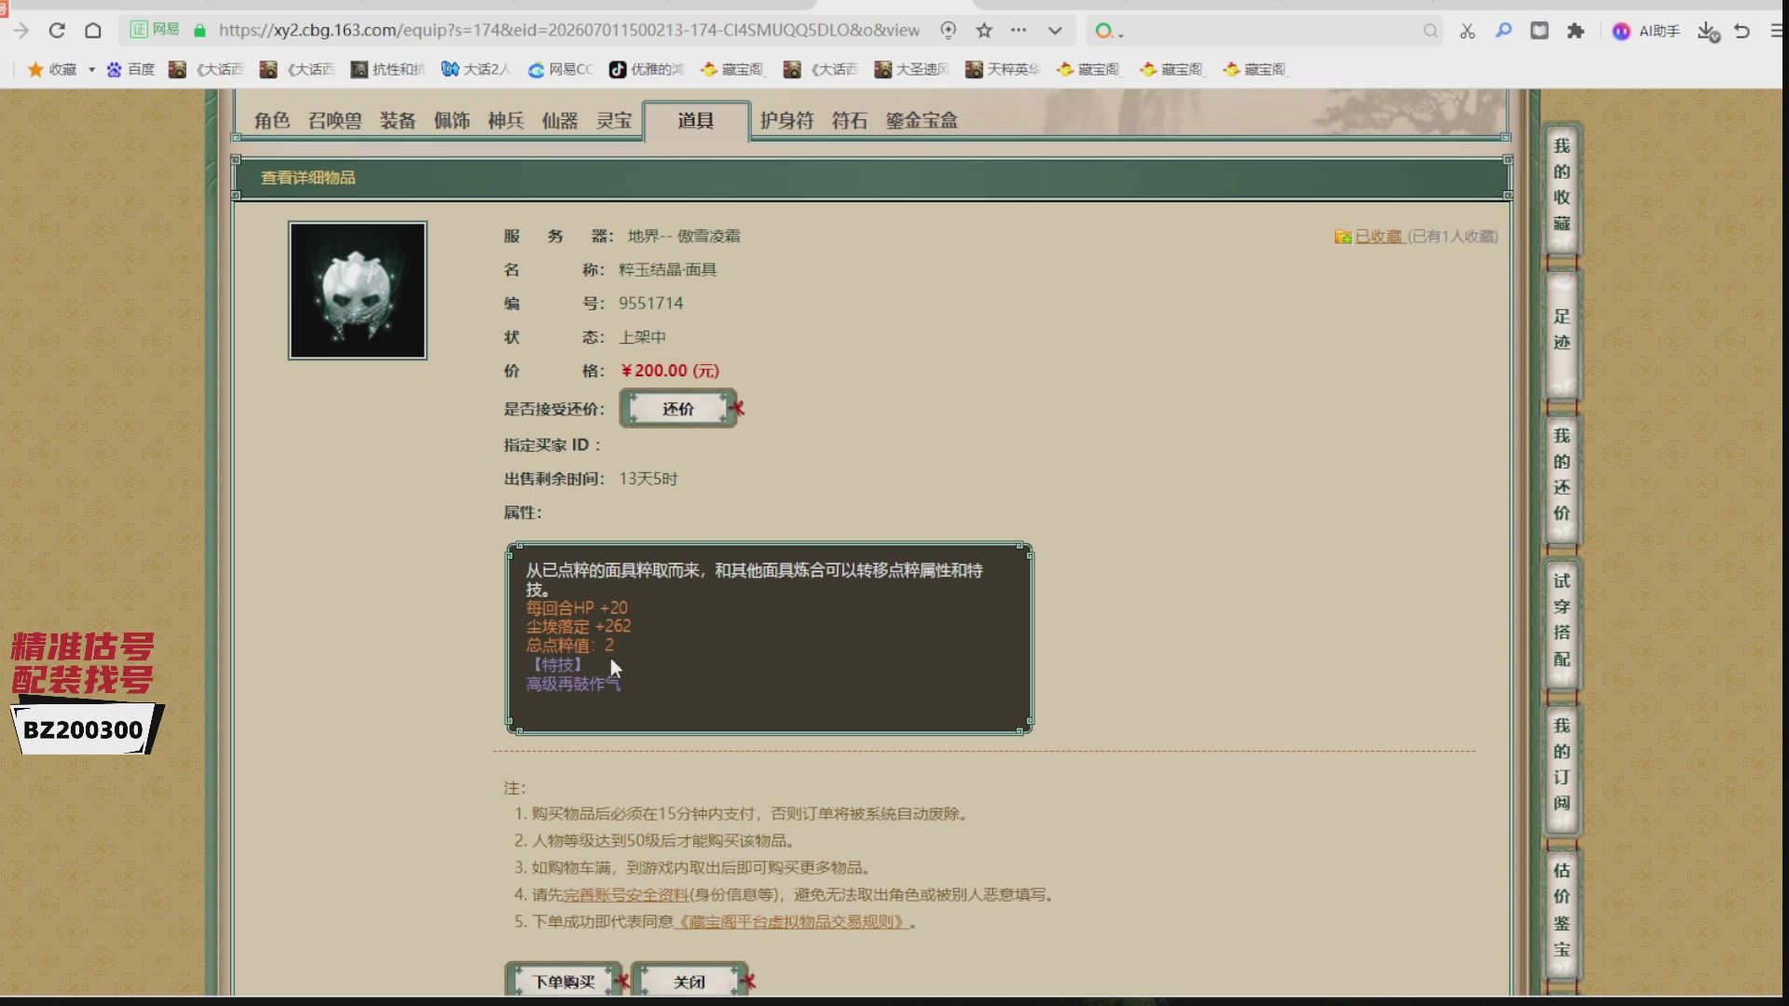Open the 网易CC bookmark
The width and height of the screenshot is (1789, 1006).
(x=560, y=69)
